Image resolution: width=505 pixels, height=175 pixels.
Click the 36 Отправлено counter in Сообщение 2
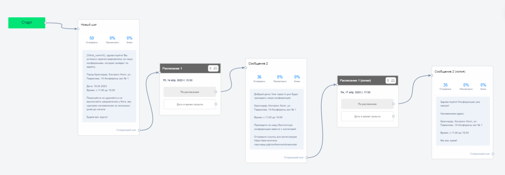(x=259, y=79)
